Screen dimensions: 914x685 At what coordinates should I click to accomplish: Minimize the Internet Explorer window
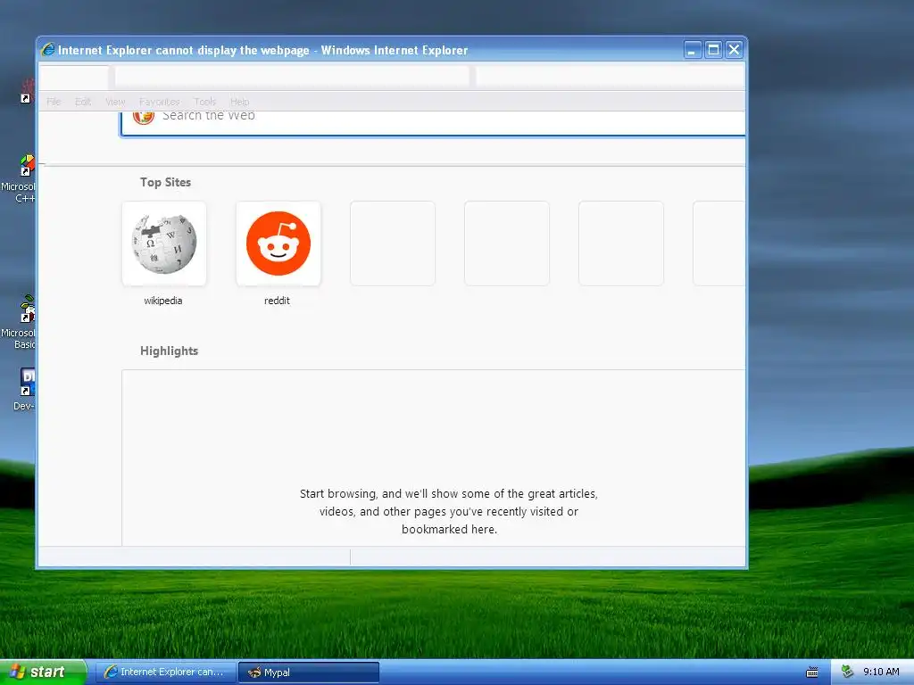692,50
